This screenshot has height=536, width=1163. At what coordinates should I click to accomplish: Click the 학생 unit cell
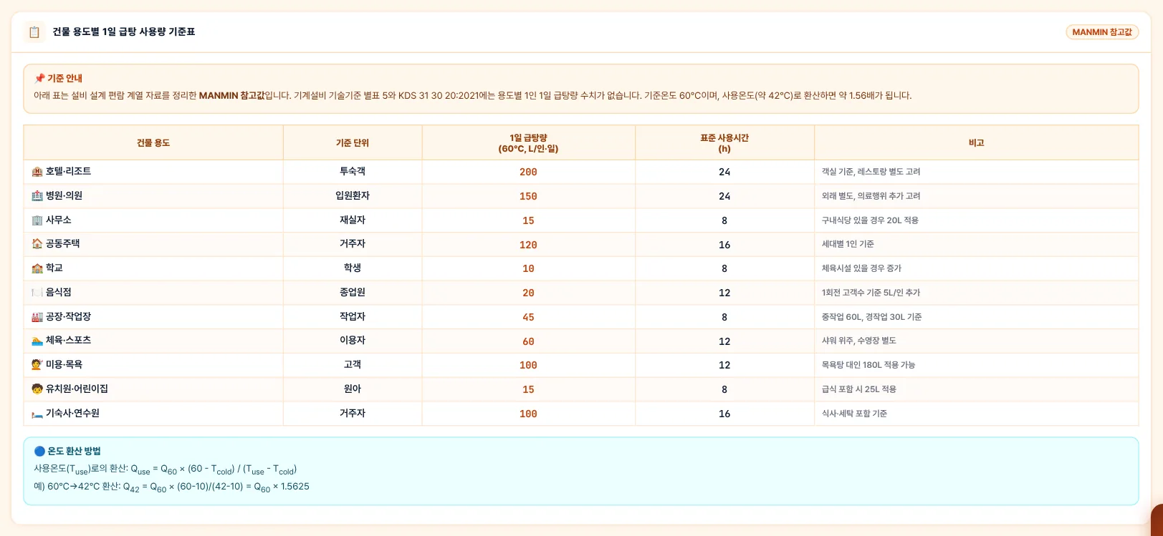point(353,268)
